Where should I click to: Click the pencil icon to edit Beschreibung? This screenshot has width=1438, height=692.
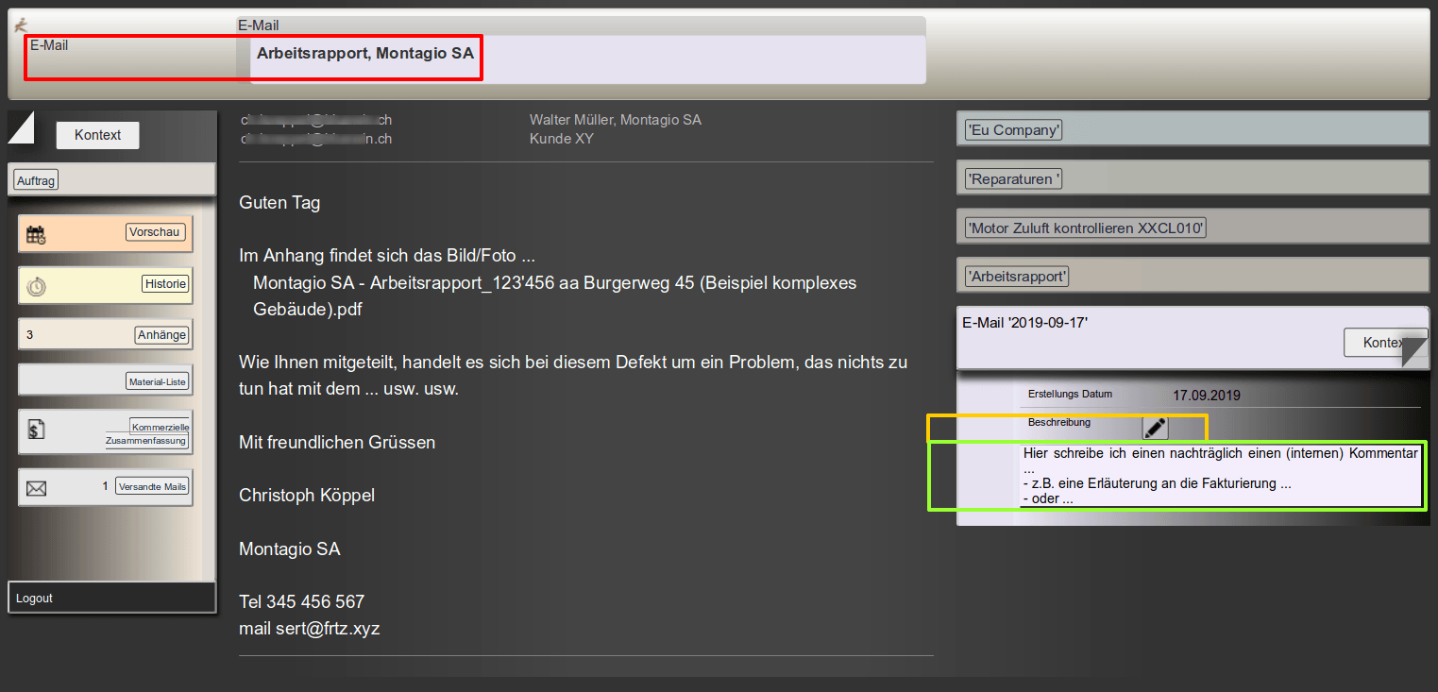pyautogui.click(x=1155, y=428)
